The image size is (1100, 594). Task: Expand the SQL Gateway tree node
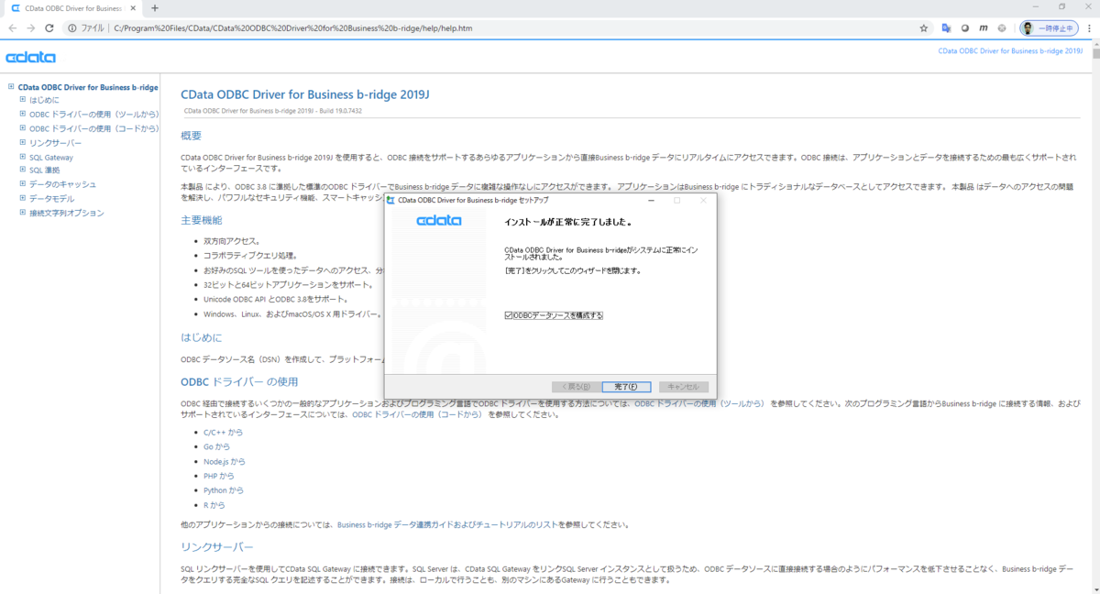point(23,157)
